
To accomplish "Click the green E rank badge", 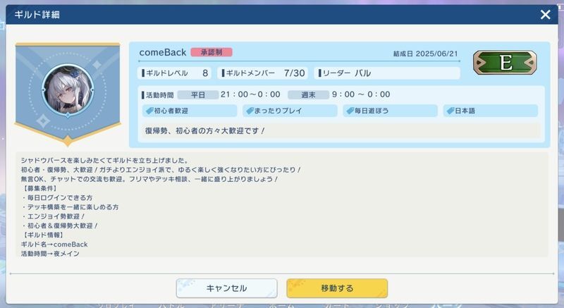I will pyautogui.click(x=505, y=63).
